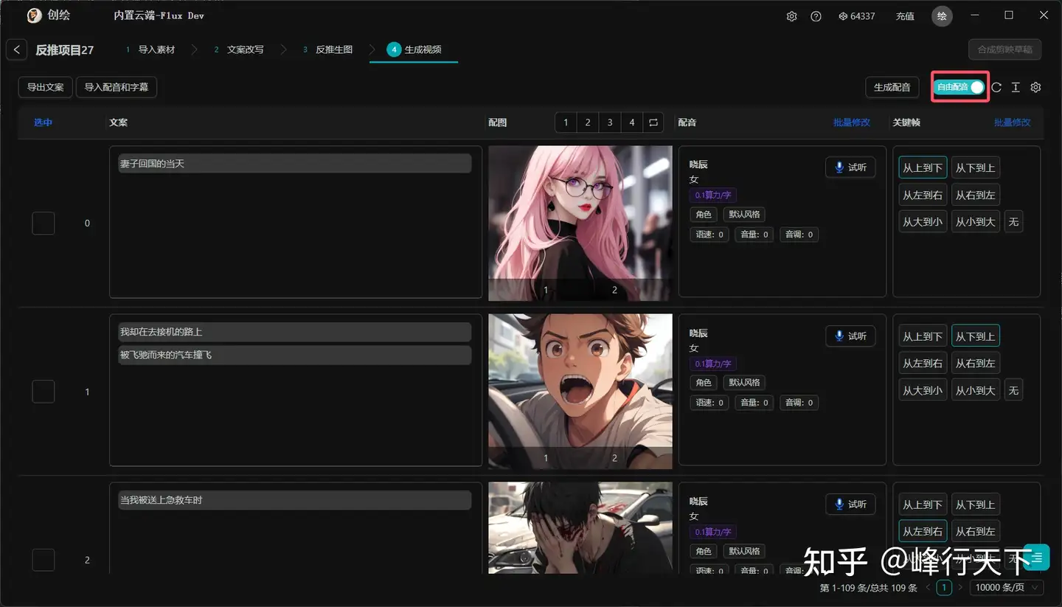
Task: Go to step 3 反推生图
Action: tap(327, 49)
